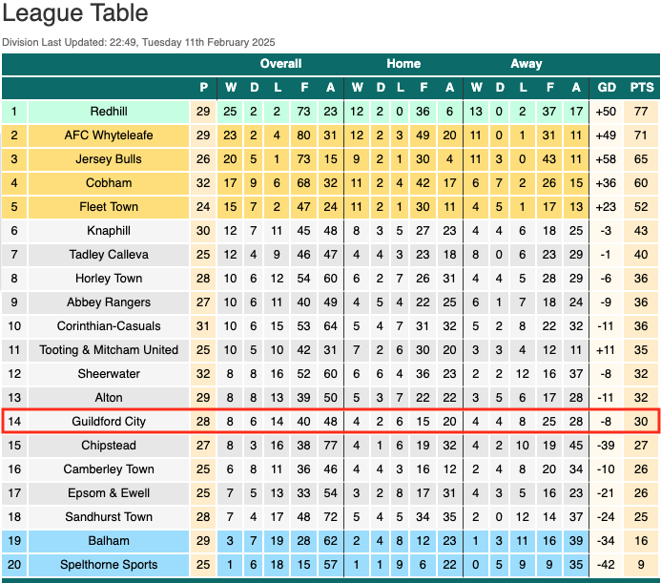Click the League Table heading
The height and width of the screenshot is (583, 661).
[x=75, y=12]
